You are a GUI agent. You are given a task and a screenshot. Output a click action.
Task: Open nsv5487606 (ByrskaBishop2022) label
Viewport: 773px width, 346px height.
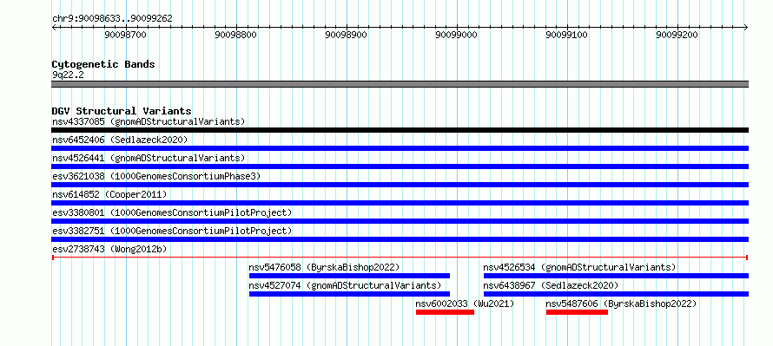pos(621,304)
